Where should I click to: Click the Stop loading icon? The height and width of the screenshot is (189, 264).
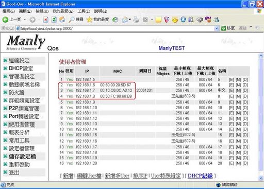click(45, 20)
